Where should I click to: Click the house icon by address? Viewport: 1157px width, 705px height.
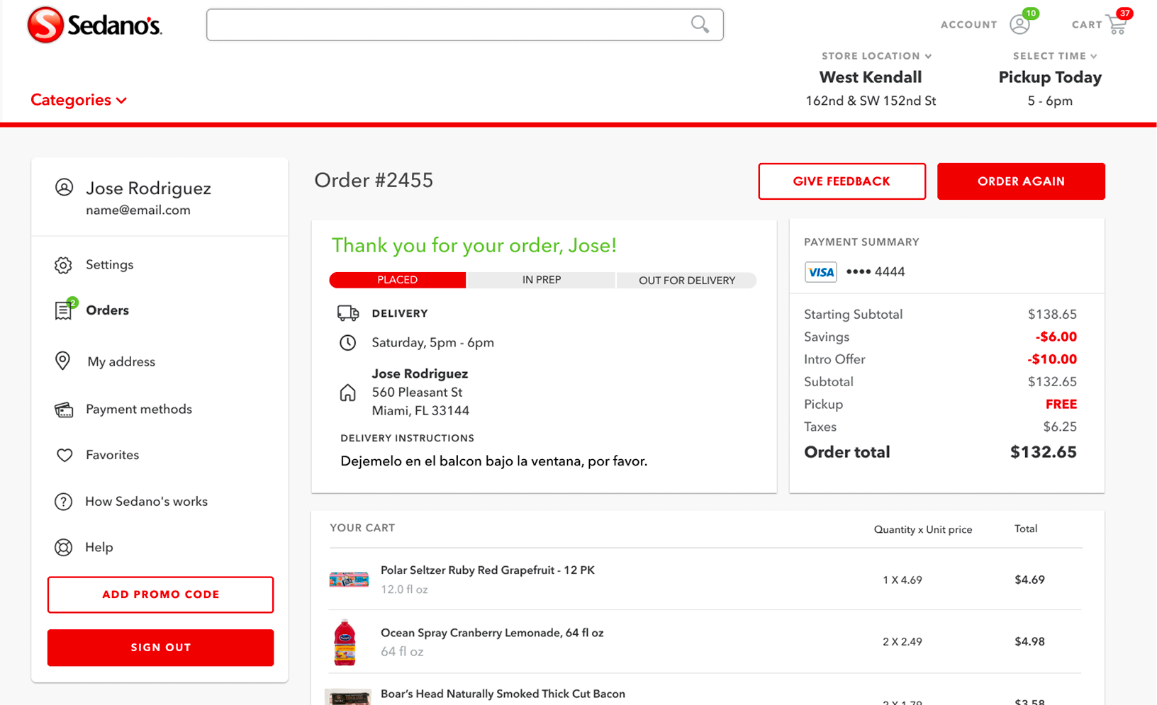(x=347, y=393)
